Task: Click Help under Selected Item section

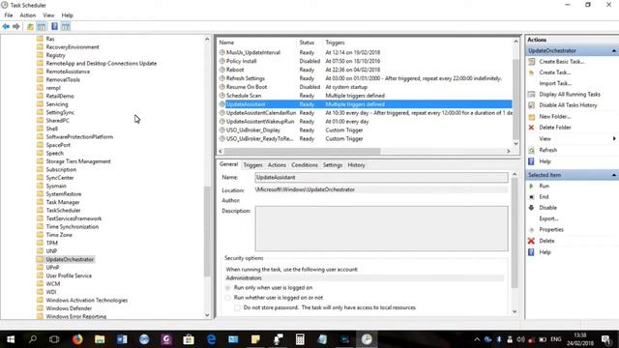Action: 545,252
